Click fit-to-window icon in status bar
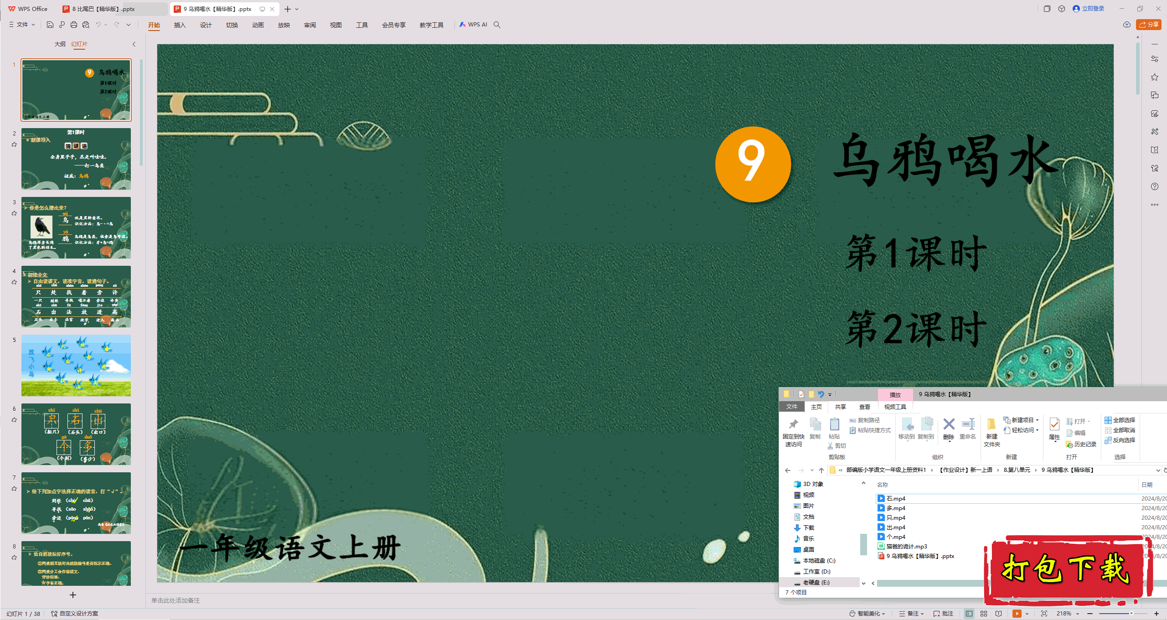Screen dimensions: 1167x620 coord(1044,614)
